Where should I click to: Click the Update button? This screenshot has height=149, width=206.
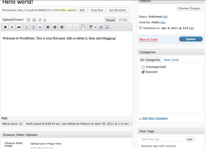coord(191,39)
